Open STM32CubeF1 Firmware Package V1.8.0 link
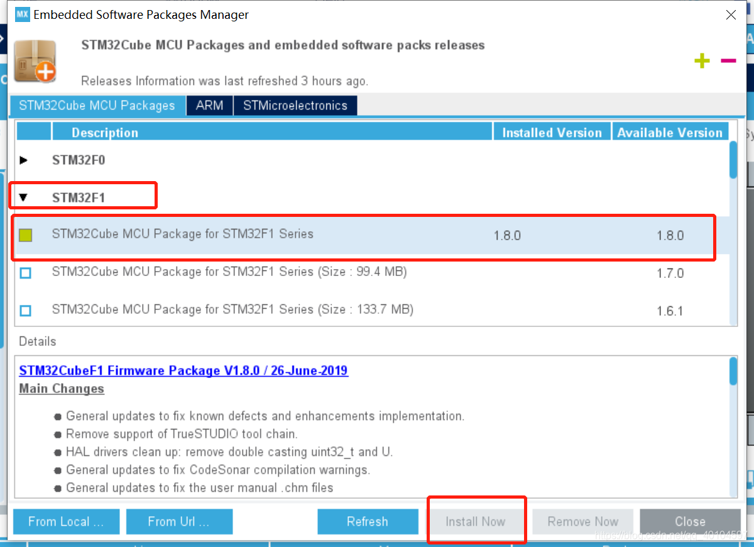Screen dimensions: 754x547 coord(183,370)
